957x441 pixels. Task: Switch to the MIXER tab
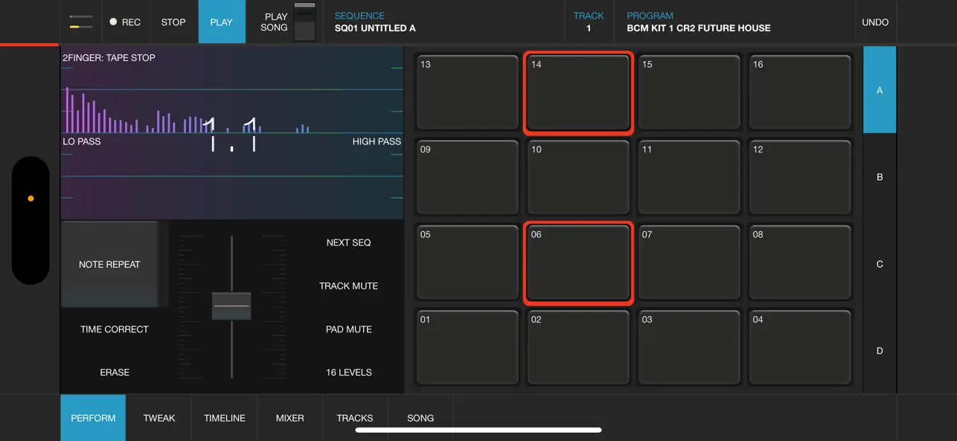pyautogui.click(x=289, y=418)
